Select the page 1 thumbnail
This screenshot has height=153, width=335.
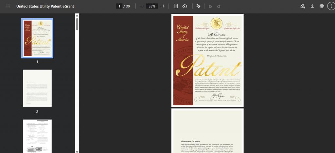[x=37, y=38]
